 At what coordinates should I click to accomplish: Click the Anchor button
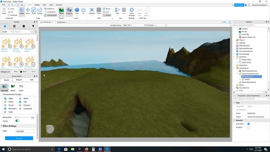point(107,15)
